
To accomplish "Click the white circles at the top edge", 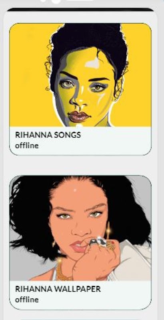I will click(50, 1).
